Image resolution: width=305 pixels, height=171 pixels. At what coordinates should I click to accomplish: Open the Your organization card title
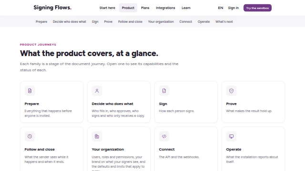(108, 150)
